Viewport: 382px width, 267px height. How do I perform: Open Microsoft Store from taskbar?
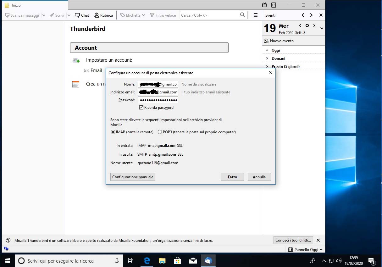click(x=178, y=261)
